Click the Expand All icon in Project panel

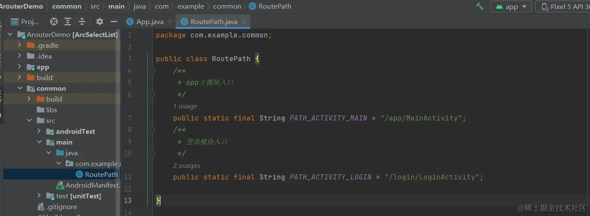68,22
